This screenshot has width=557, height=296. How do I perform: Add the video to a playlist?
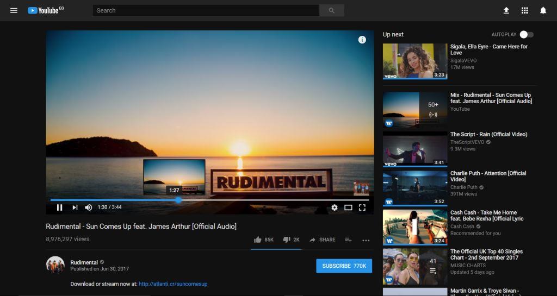click(x=348, y=240)
